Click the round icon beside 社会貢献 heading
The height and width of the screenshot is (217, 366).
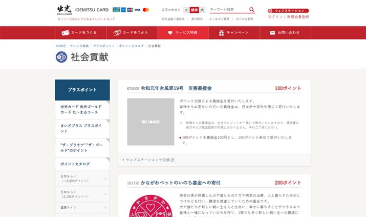pyautogui.click(x=61, y=57)
